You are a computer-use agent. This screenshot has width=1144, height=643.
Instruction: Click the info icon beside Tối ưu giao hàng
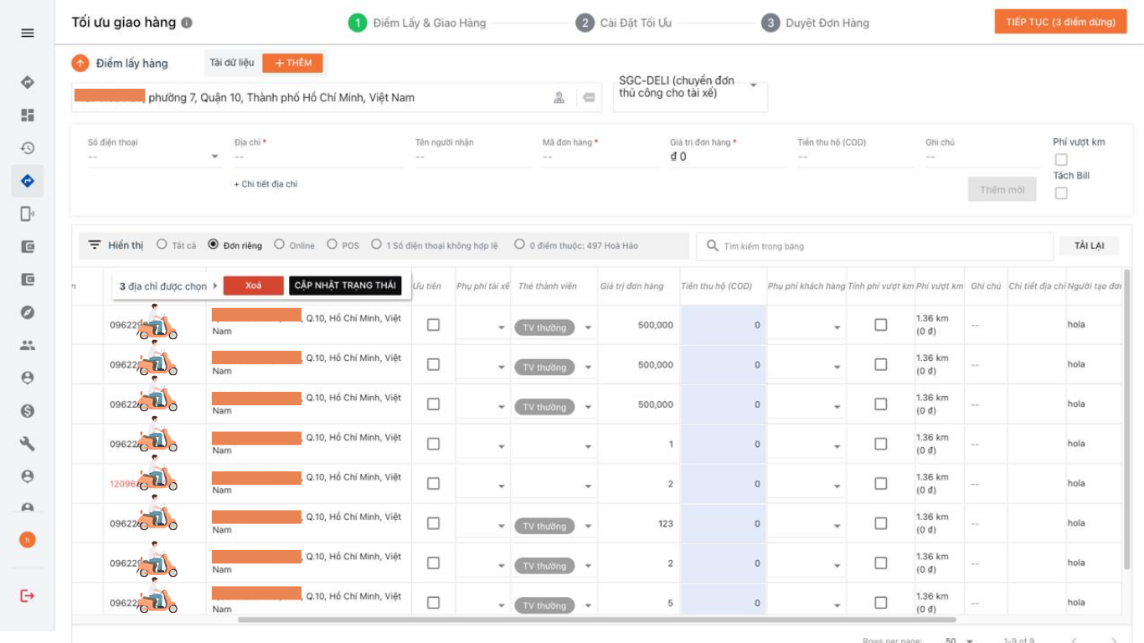187,23
